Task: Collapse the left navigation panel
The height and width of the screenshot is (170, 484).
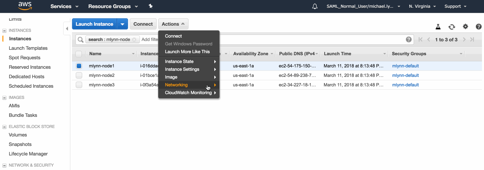Action: coord(67,29)
